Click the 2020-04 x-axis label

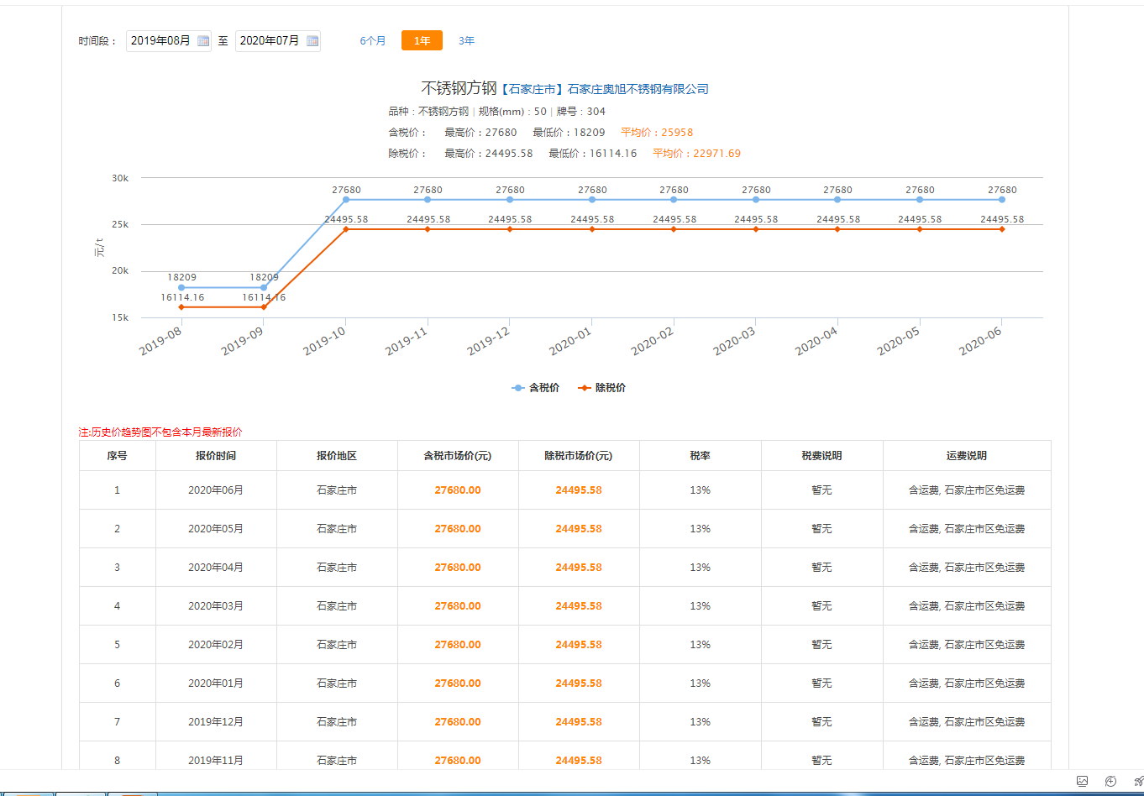click(816, 342)
